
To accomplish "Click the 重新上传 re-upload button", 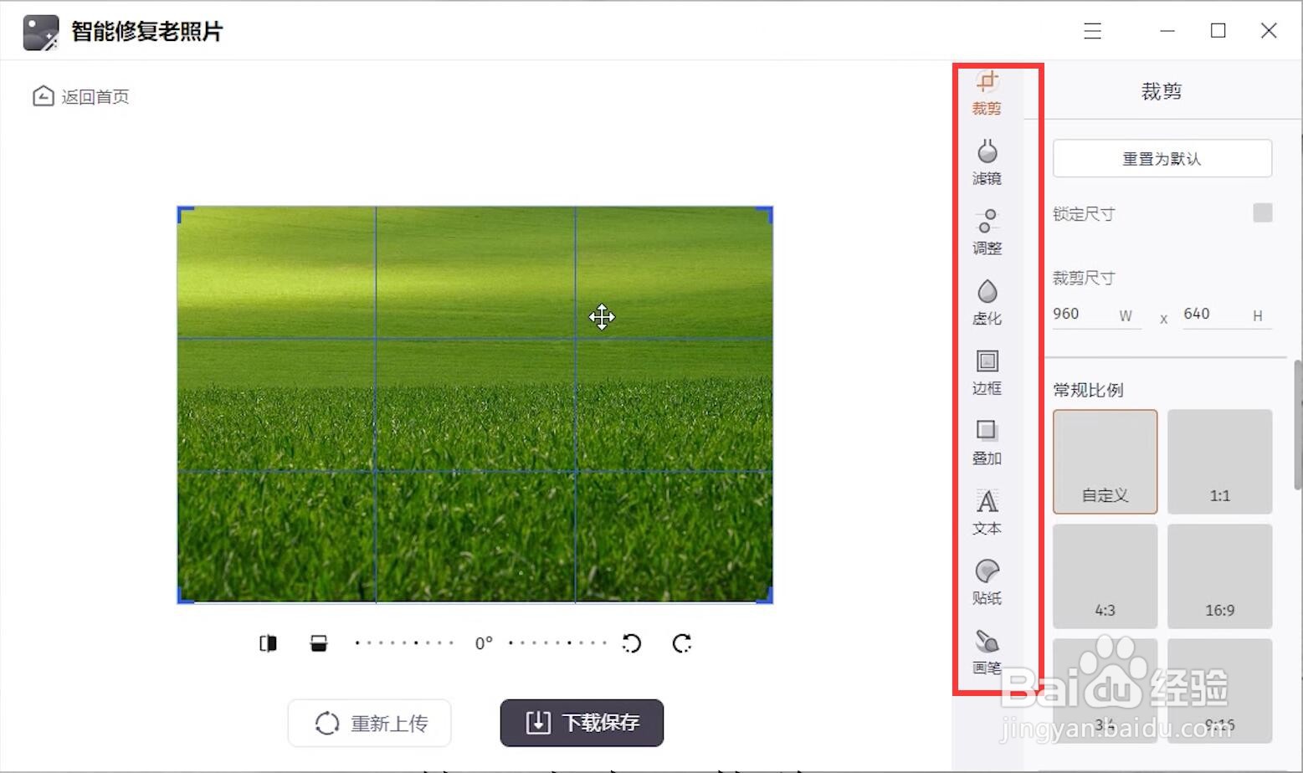I will click(x=370, y=723).
